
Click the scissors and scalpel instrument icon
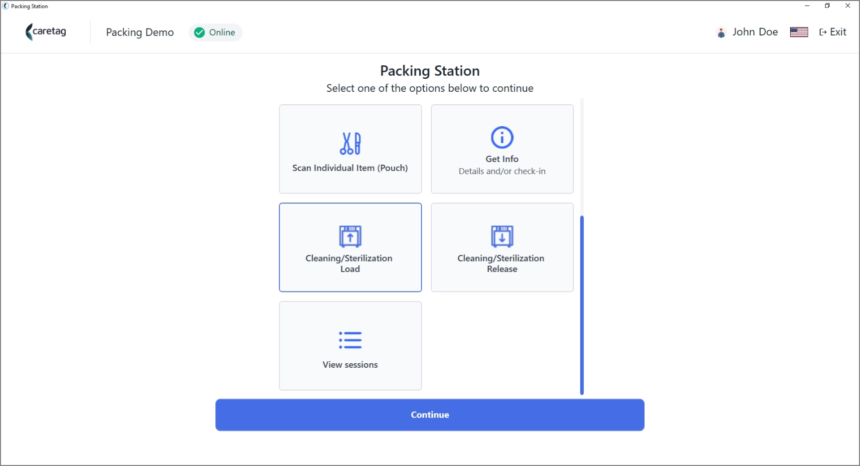[x=350, y=144]
